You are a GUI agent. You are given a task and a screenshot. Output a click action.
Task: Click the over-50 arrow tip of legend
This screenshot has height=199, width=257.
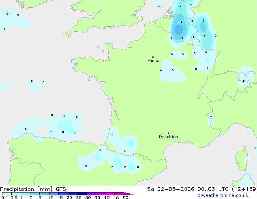[128, 194]
